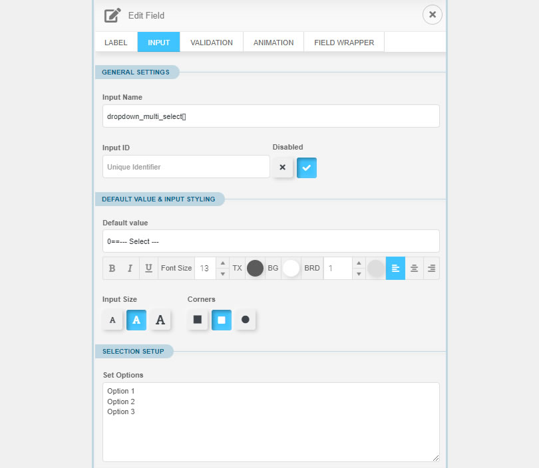Choose medium Input Size
539x468 pixels.
(x=136, y=320)
